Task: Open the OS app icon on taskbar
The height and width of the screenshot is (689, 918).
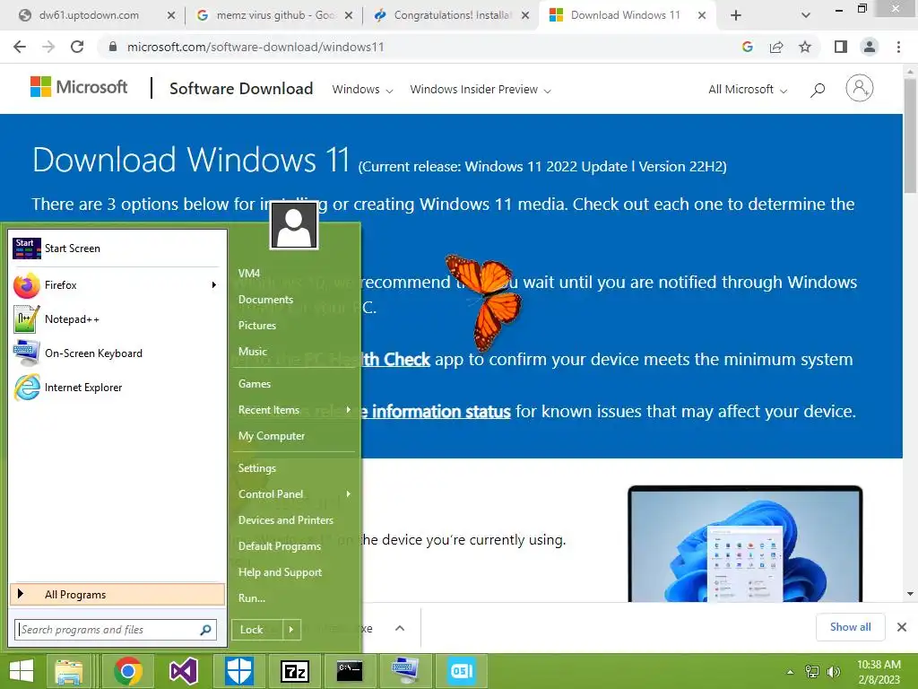Action: click(462, 671)
